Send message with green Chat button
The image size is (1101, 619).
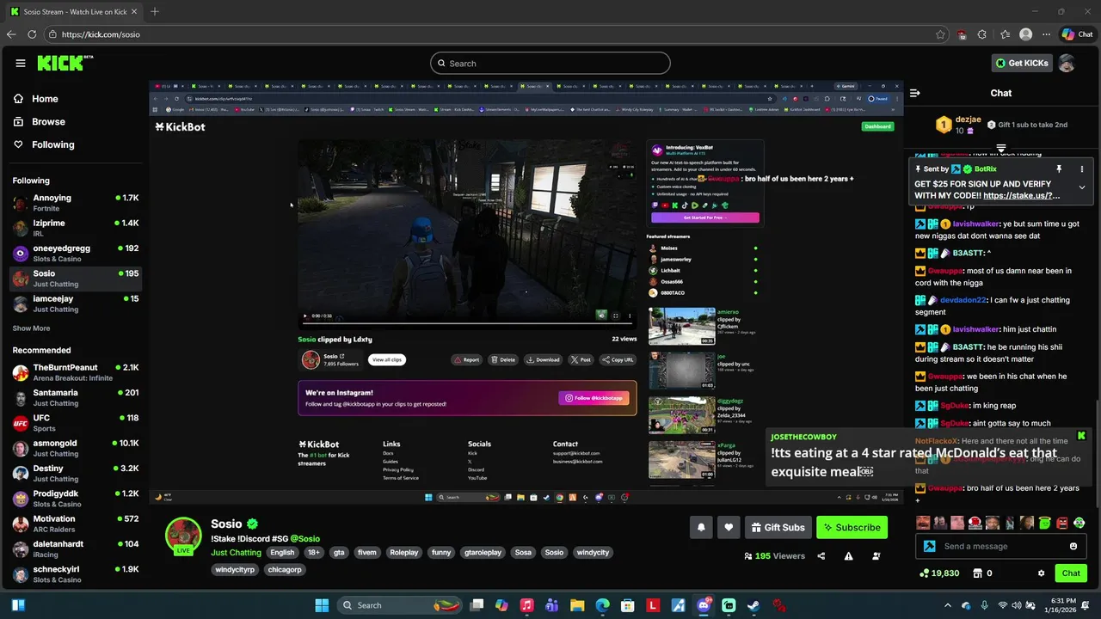coord(1071,573)
